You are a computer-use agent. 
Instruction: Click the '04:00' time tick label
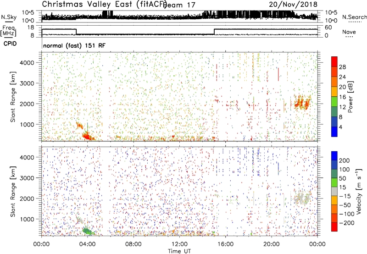coord(88,244)
